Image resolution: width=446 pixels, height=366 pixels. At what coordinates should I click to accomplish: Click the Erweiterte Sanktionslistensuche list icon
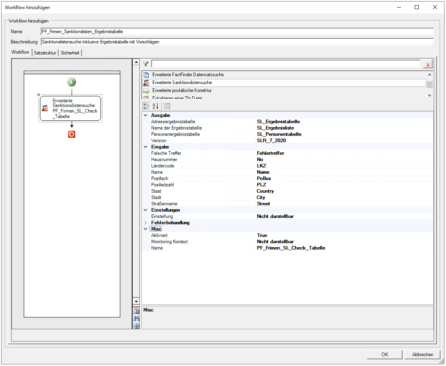tap(146, 83)
